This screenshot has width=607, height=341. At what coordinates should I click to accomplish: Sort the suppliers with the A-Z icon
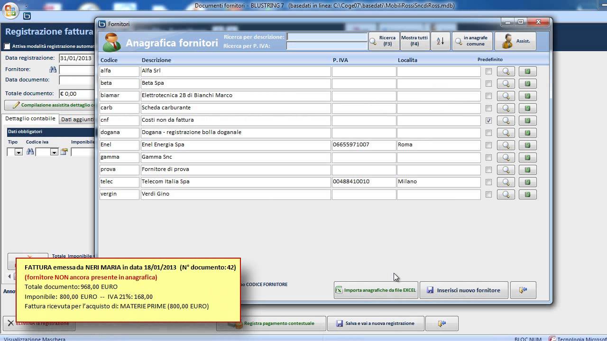click(441, 41)
